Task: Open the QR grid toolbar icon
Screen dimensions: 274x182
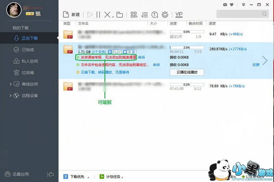Action: (x=134, y=15)
